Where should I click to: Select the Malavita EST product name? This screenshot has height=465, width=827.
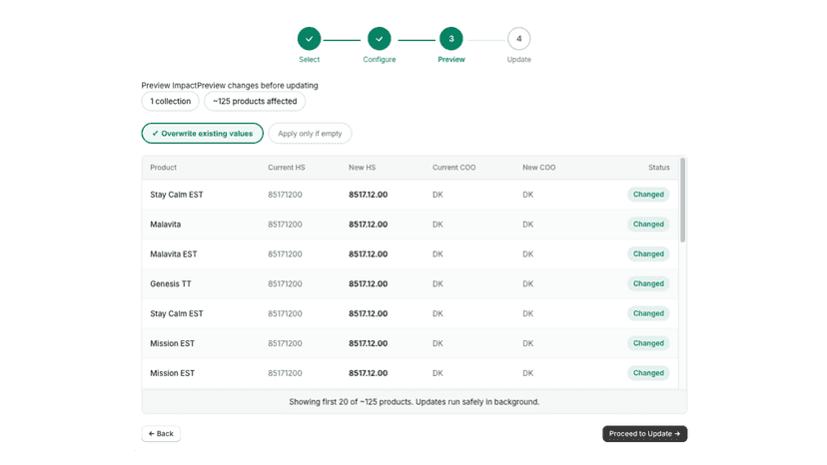[174, 253]
